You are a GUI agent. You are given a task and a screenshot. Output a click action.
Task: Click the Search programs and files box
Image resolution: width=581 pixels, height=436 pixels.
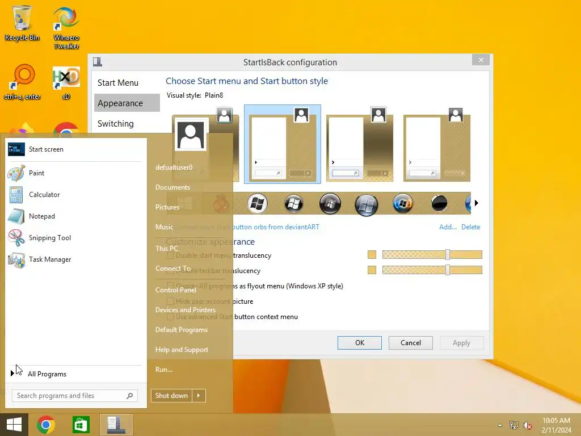pyautogui.click(x=75, y=396)
